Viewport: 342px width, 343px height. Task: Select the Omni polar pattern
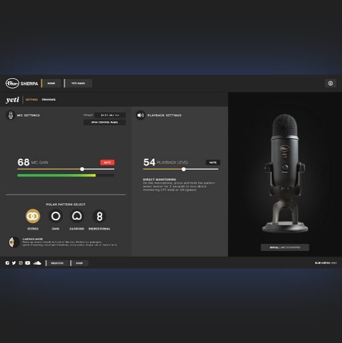pyautogui.click(x=56, y=216)
